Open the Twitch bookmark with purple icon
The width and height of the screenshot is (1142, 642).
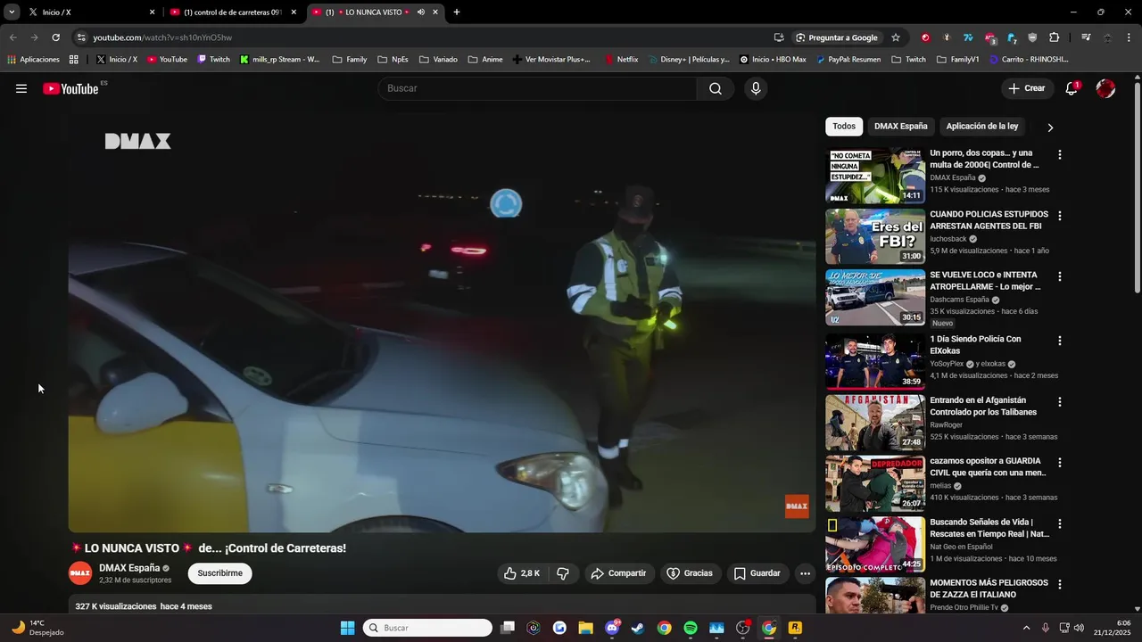click(x=213, y=60)
